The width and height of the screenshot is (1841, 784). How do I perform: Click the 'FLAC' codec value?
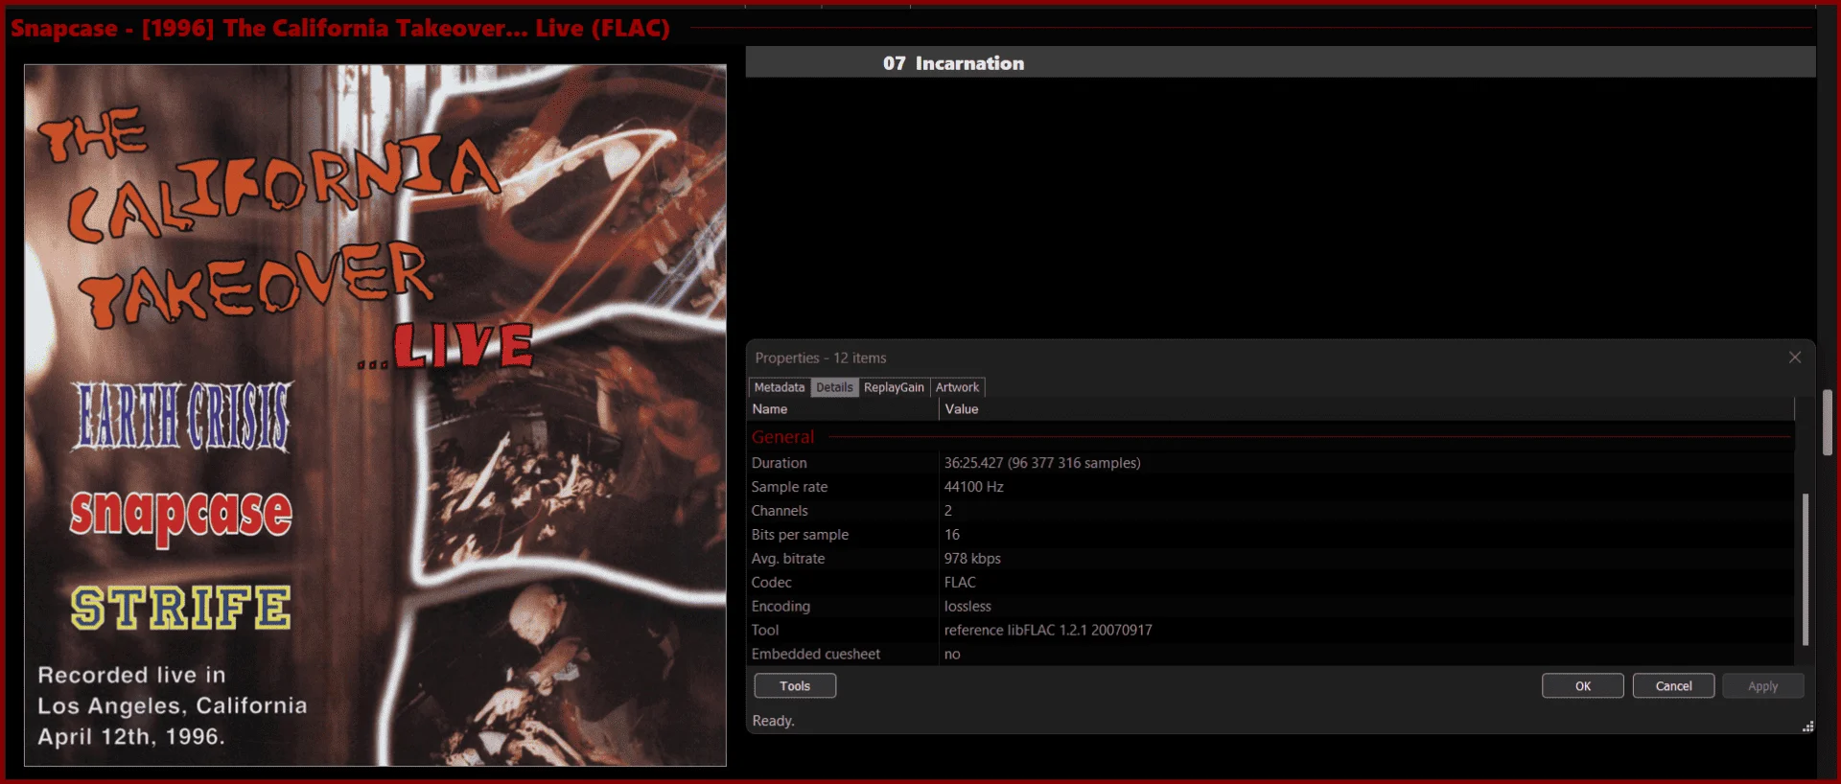960,583
